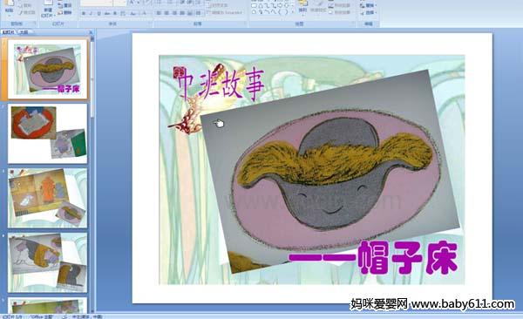Expand the Font group dialog launcher
523x319 pixels.
(x=150, y=22)
